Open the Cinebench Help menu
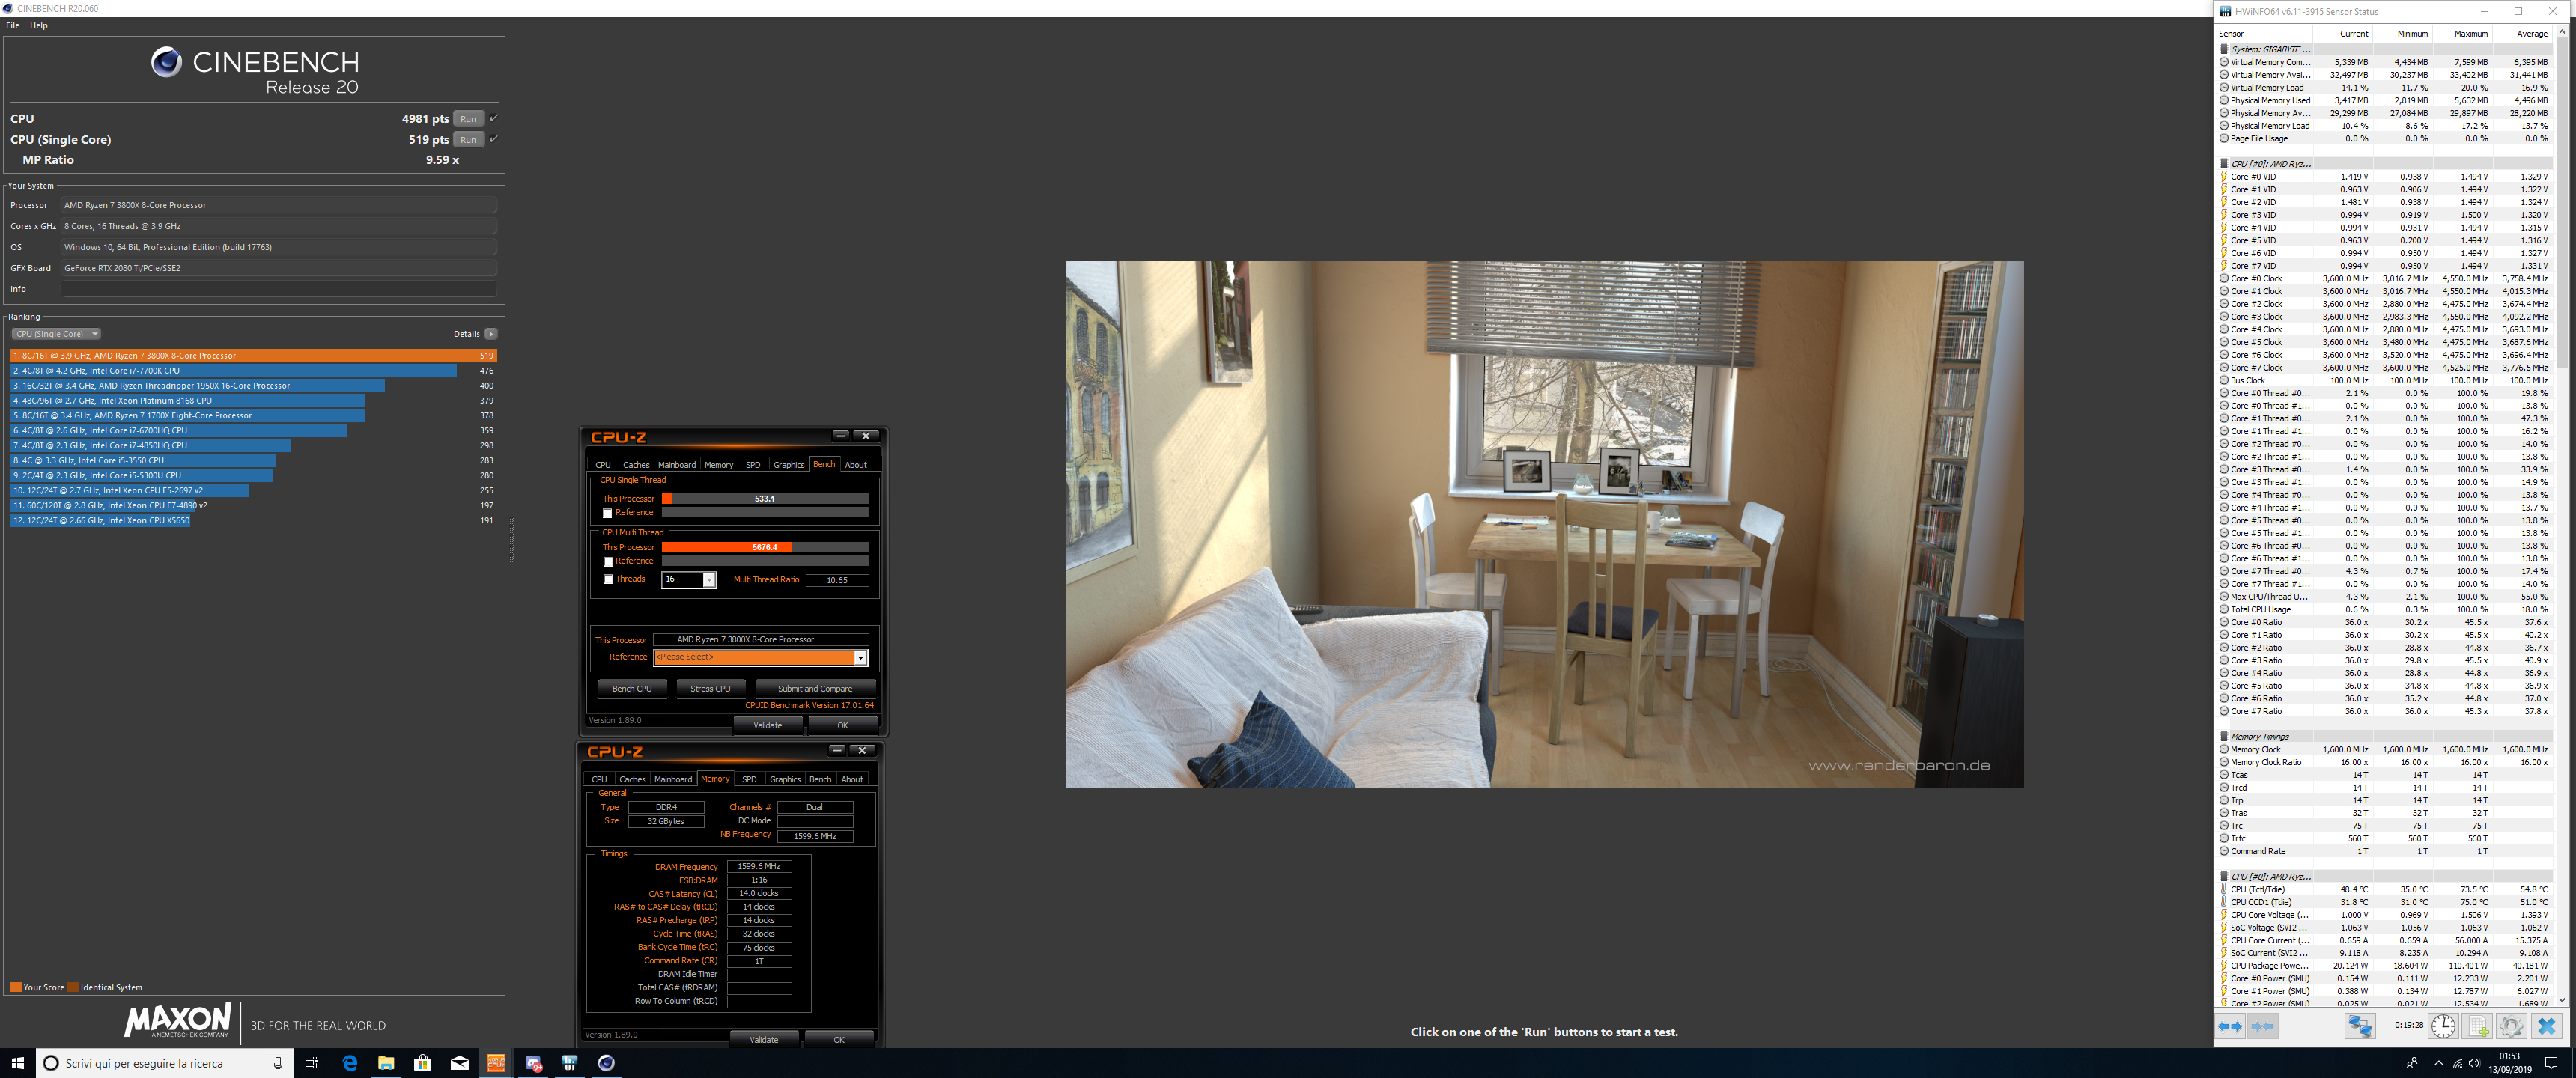This screenshot has width=2576, height=1078. click(38, 26)
